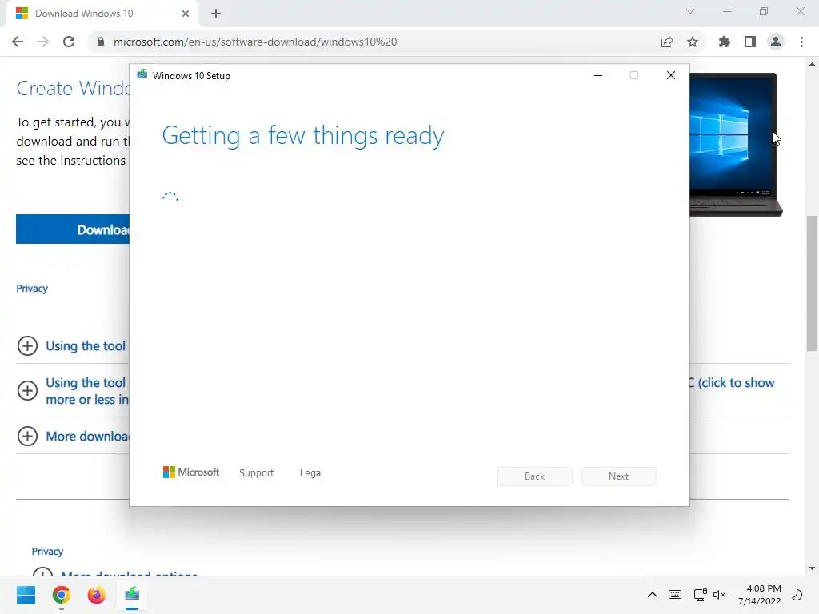Click the Next button in setup
The image size is (819, 614).
point(618,476)
